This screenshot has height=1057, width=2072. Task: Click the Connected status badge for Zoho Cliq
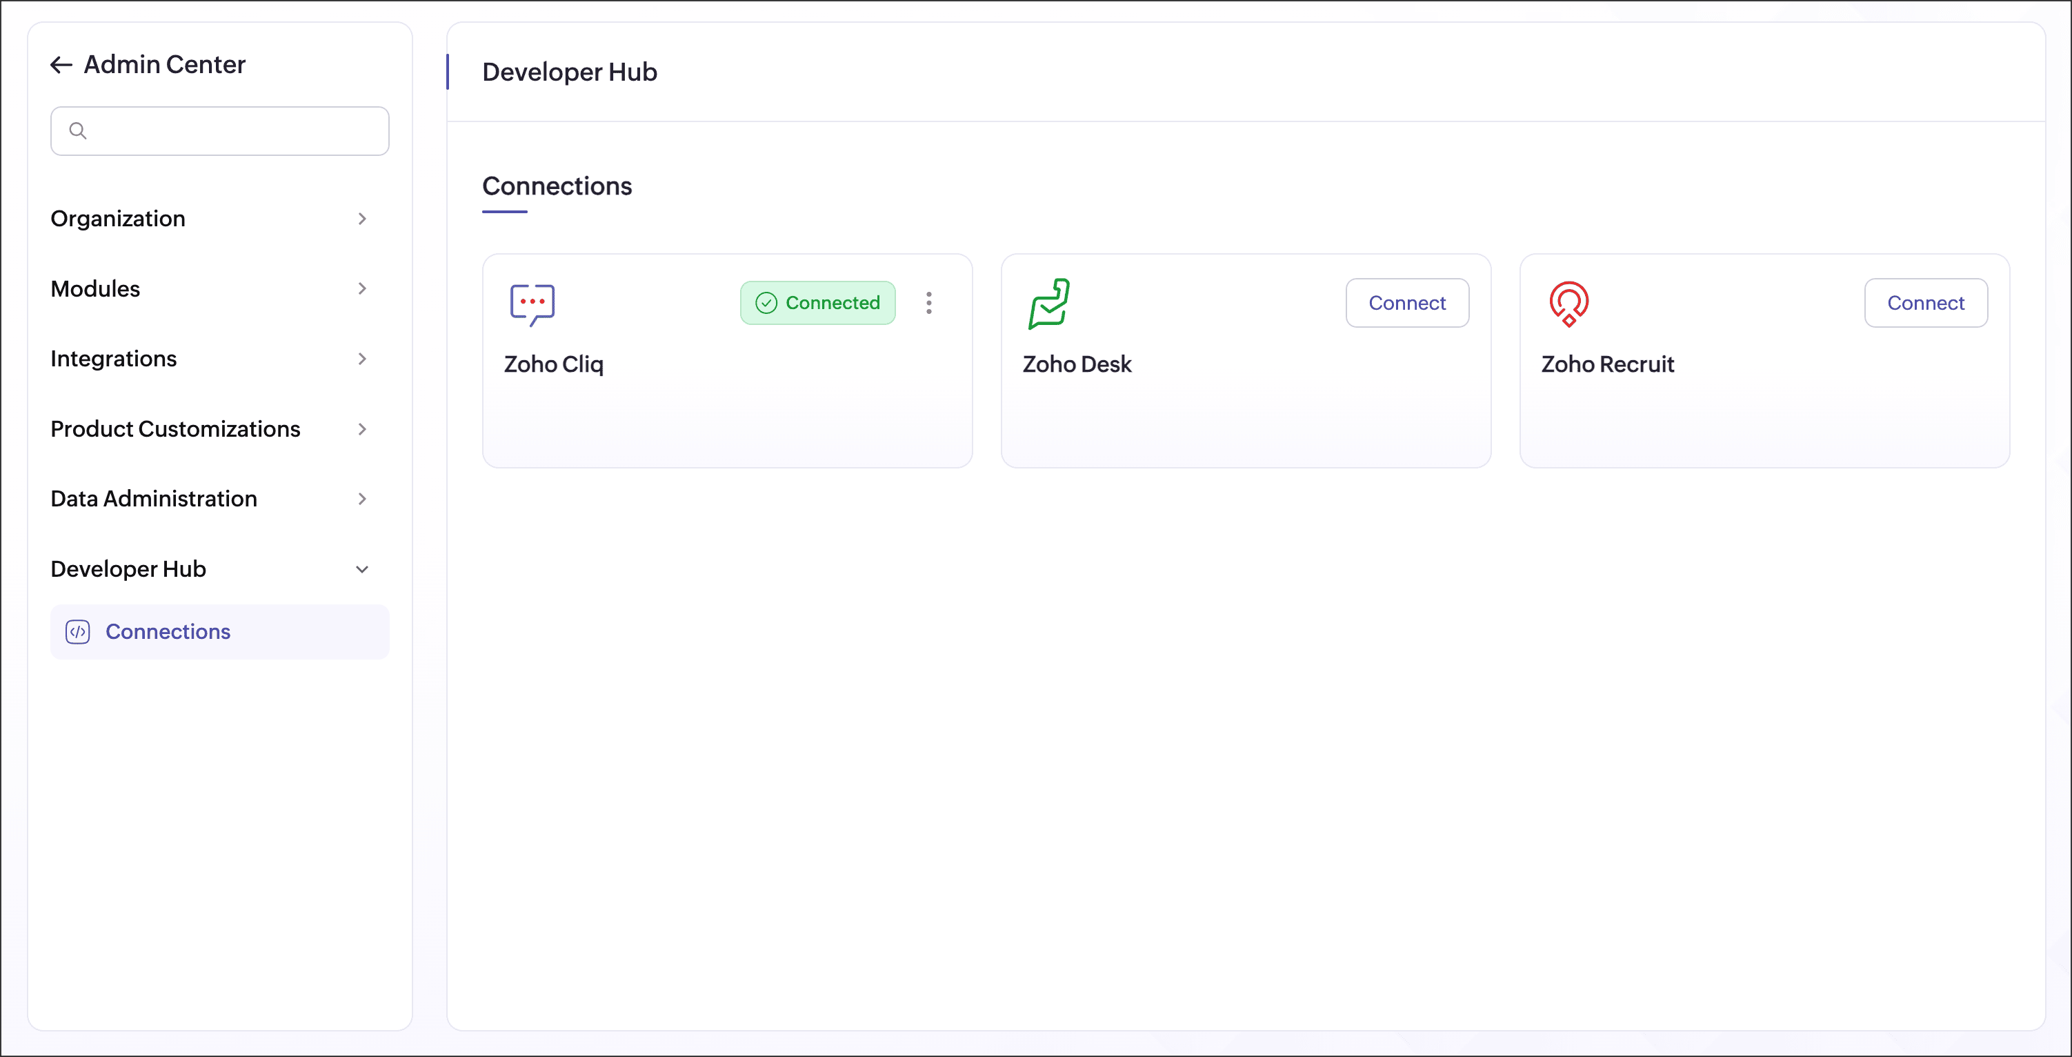[817, 302]
